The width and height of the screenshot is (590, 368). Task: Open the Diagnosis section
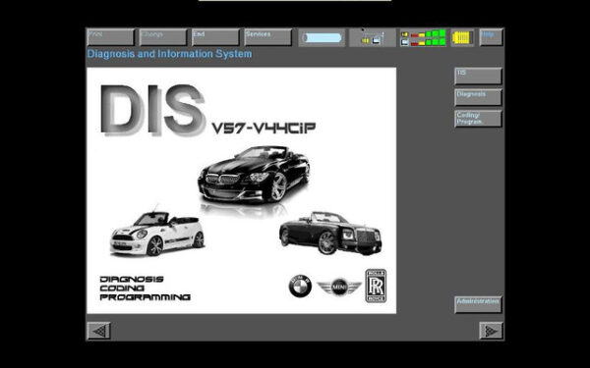click(x=478, y=97)
